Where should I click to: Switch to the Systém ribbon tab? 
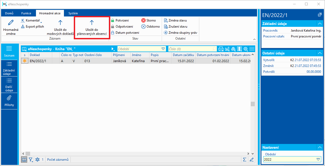click(x=73, y=13)
